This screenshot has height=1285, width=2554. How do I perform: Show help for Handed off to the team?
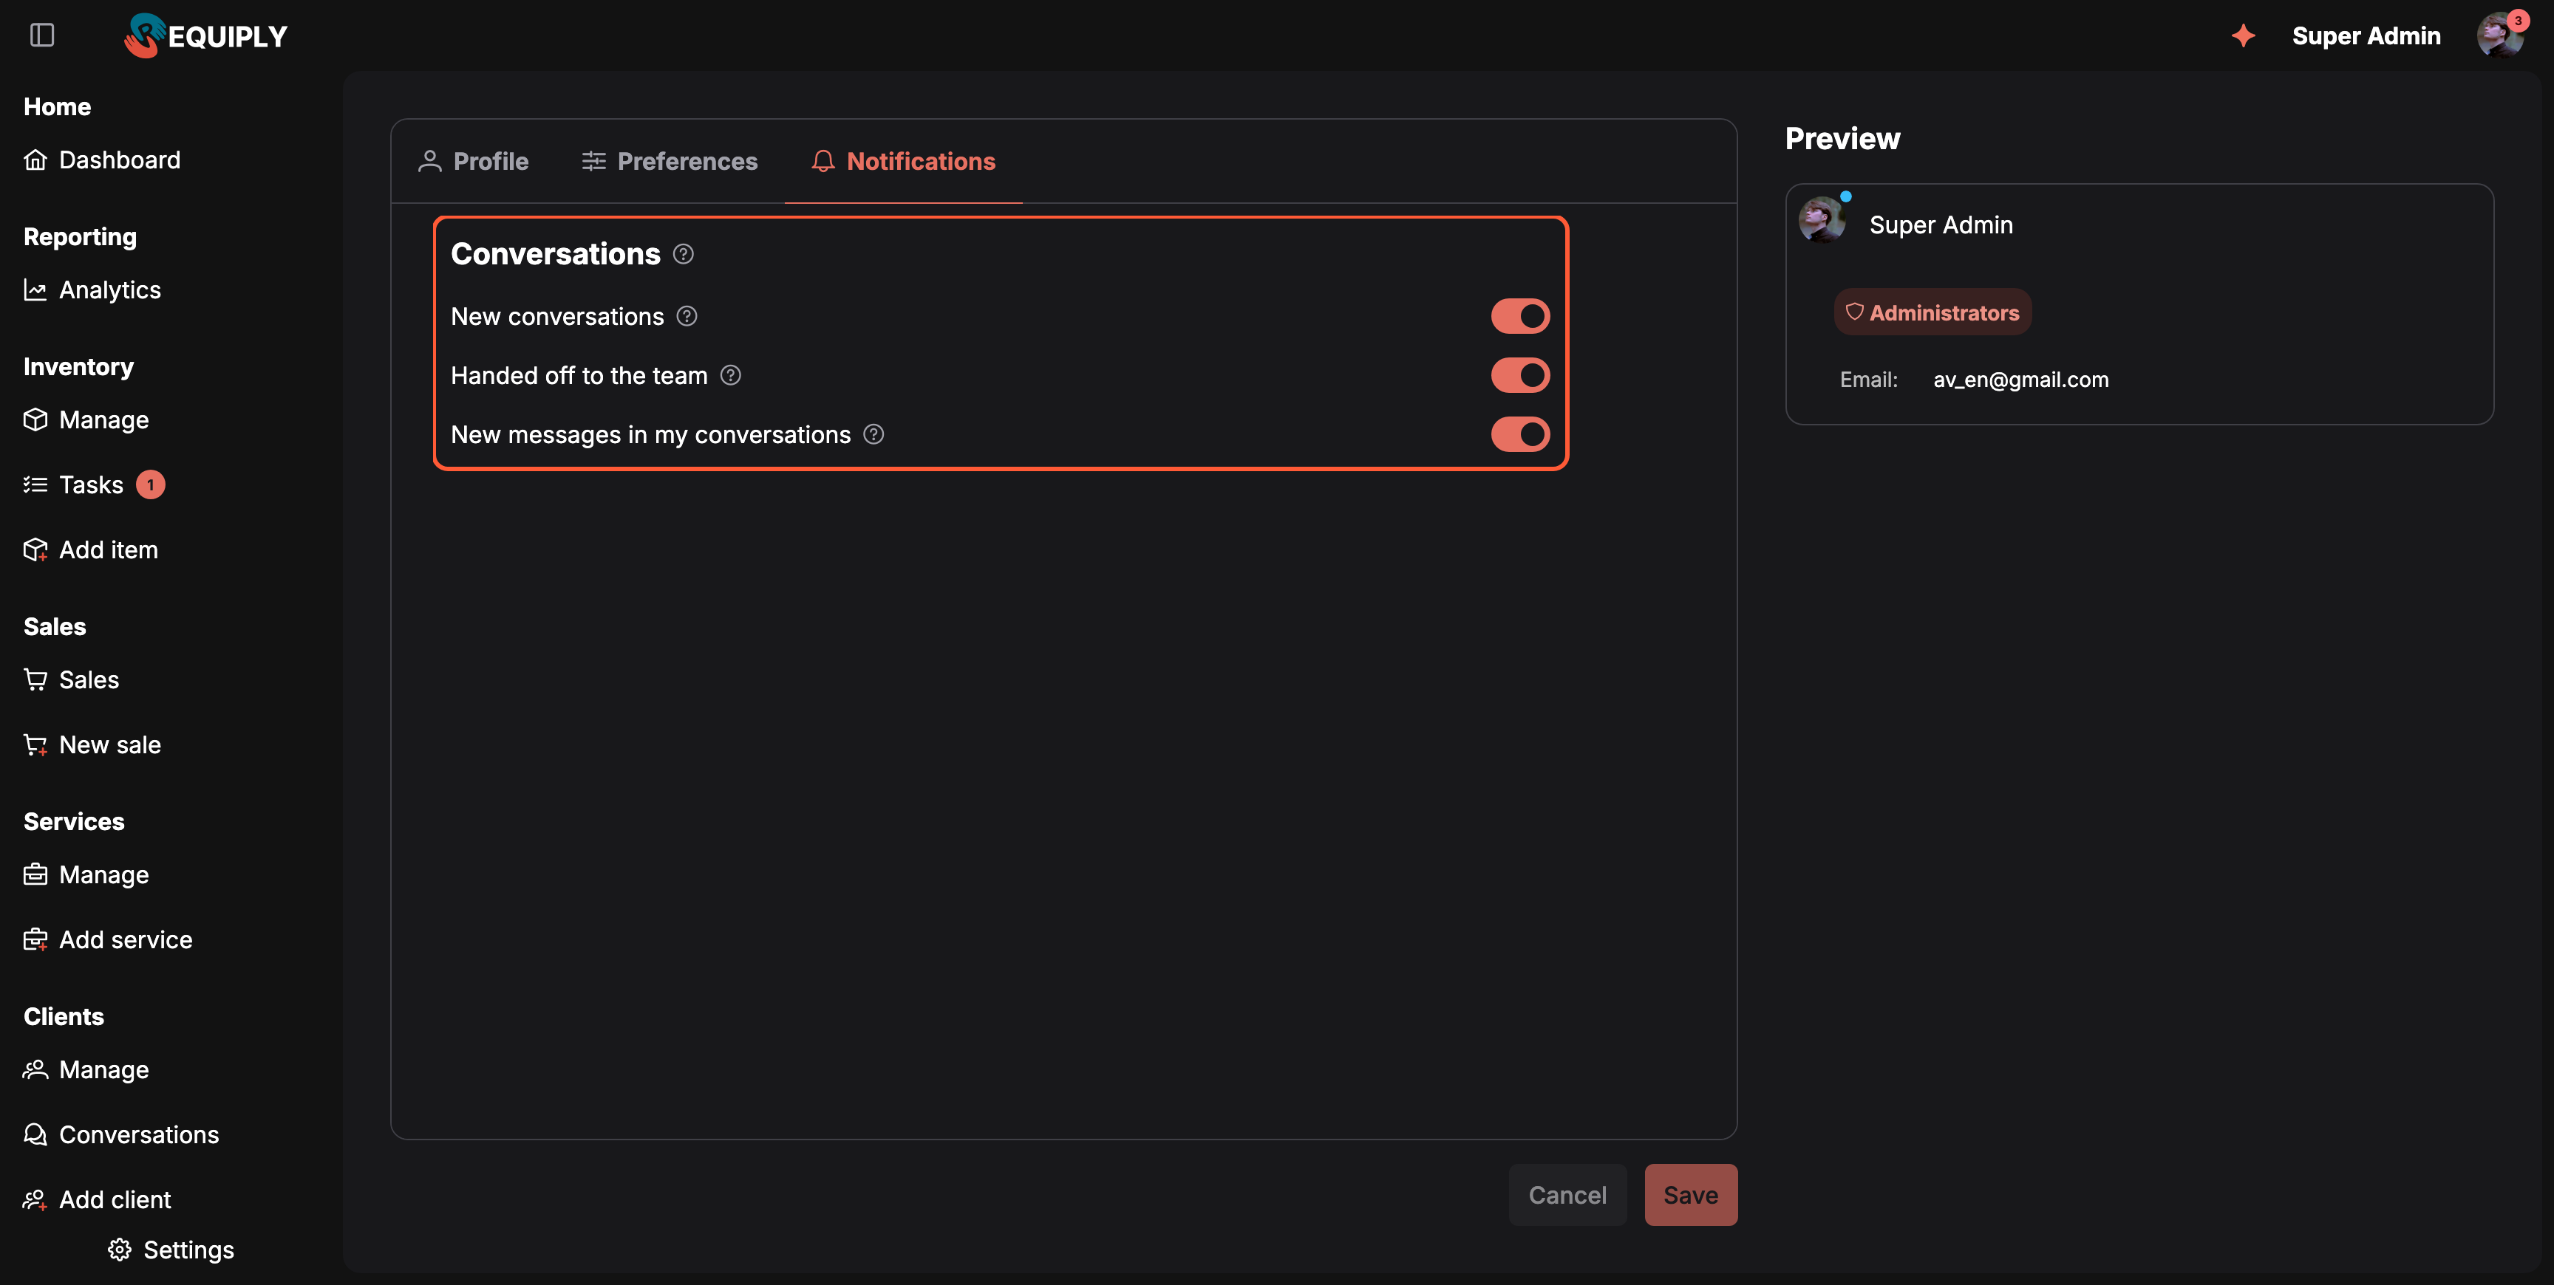(x=731, y=375)
